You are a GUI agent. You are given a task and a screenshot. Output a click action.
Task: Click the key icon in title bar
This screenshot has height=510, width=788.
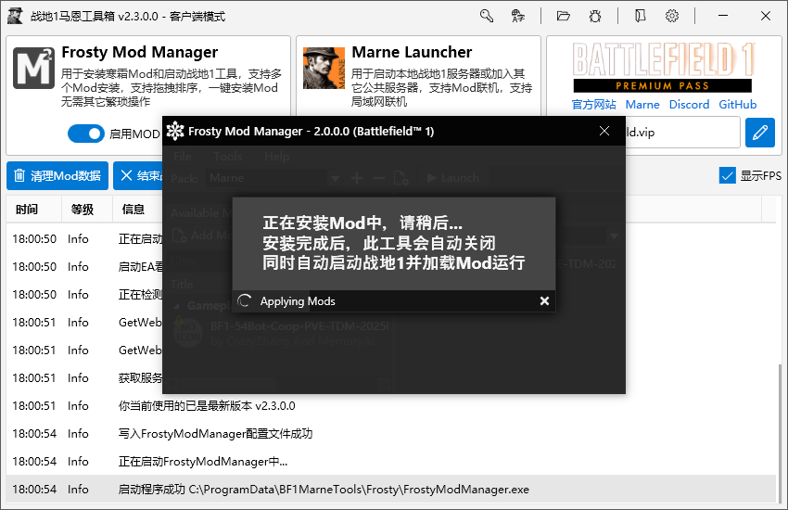(487, 16)
